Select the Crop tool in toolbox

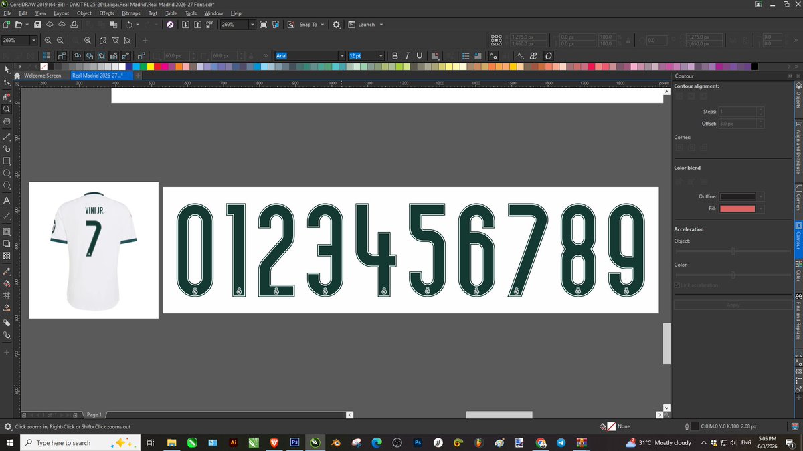(x=7, y=96)
